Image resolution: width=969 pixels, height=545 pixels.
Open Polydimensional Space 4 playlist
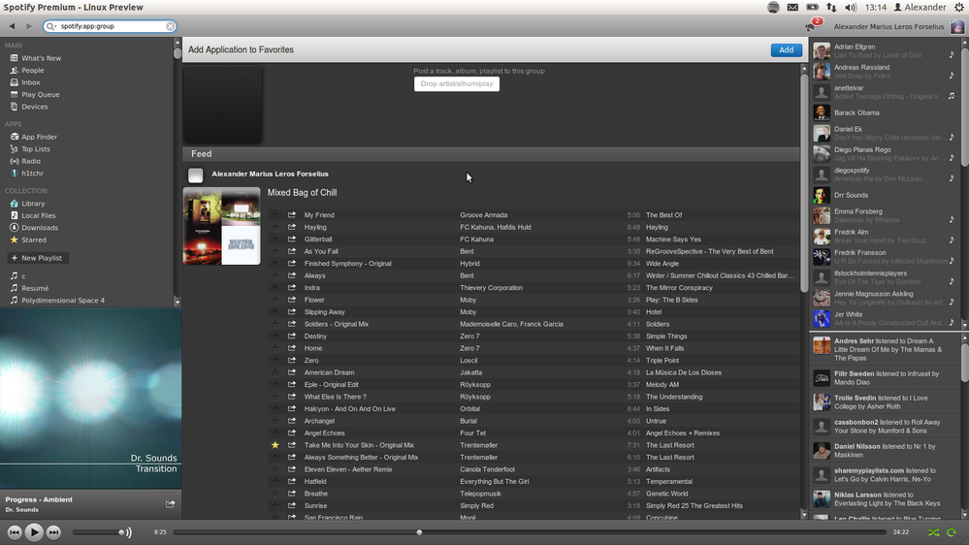coord(62,301)
